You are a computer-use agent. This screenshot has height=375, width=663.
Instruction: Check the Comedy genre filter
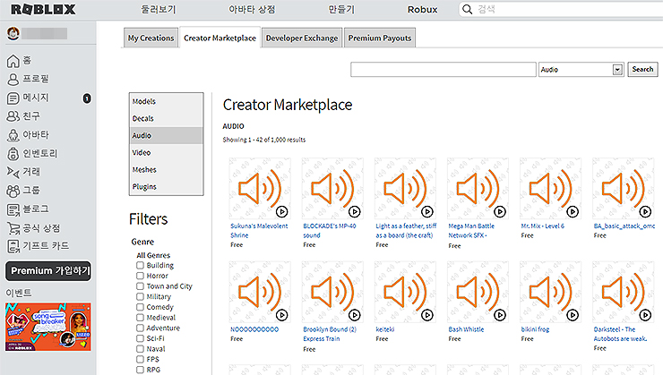(140, 307)
